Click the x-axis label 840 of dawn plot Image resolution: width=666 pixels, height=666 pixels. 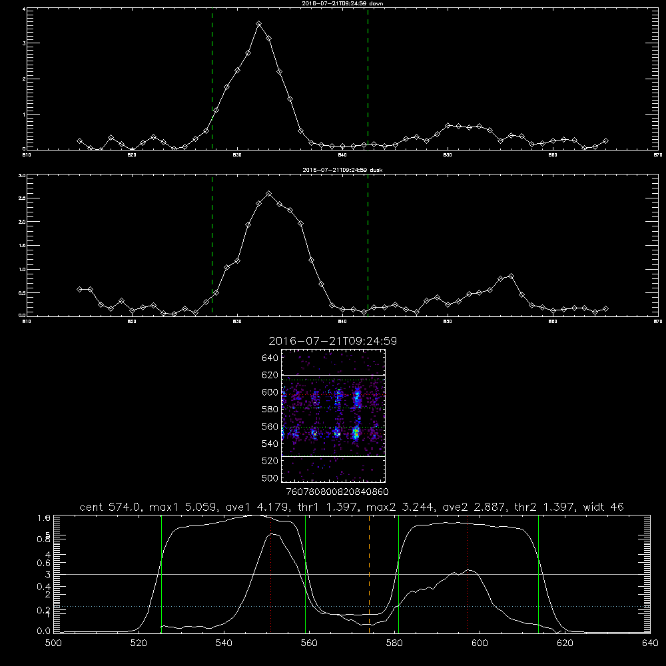342,155
